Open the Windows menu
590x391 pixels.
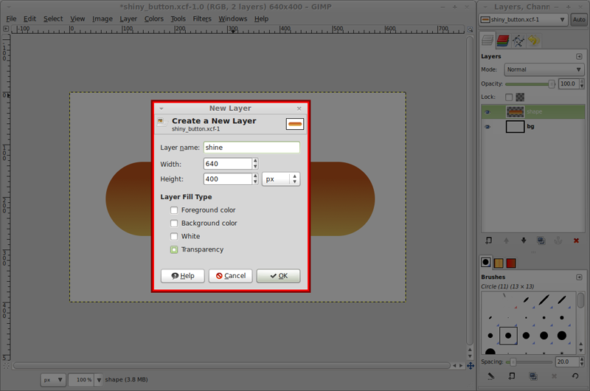[233, 19]
